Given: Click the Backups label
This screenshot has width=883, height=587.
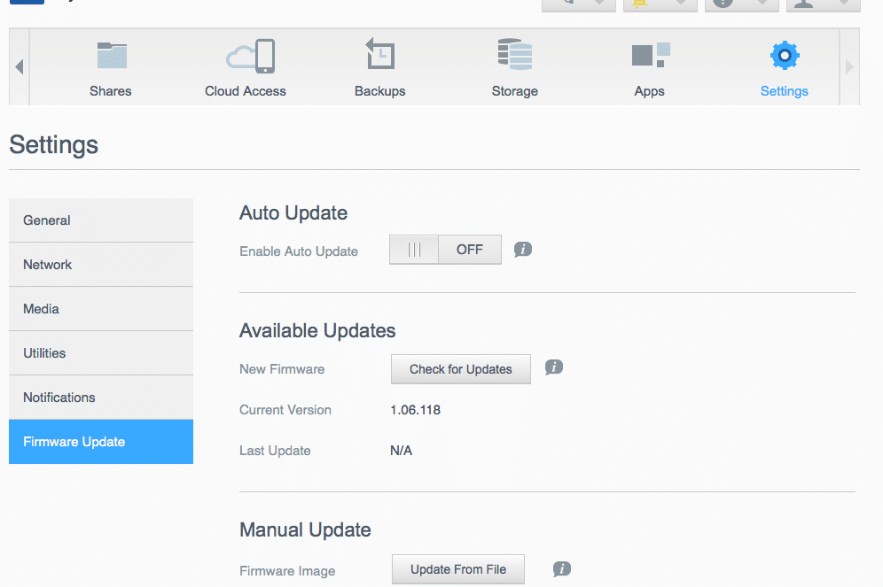Looking at the screenshot, I should pos(380,91).
